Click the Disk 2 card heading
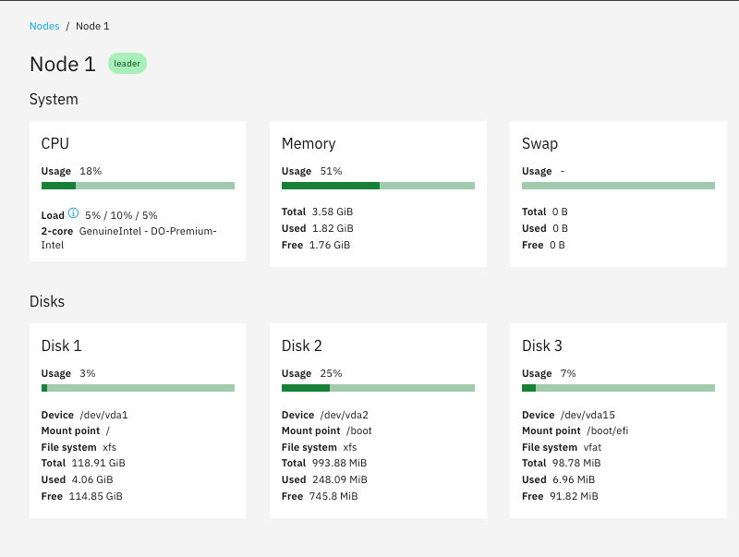Image resolution: width=739 pixels, height=557 pixels. tap(302, 345)
